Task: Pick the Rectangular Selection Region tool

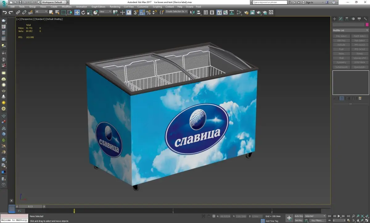Action: (x=64, y=13)
